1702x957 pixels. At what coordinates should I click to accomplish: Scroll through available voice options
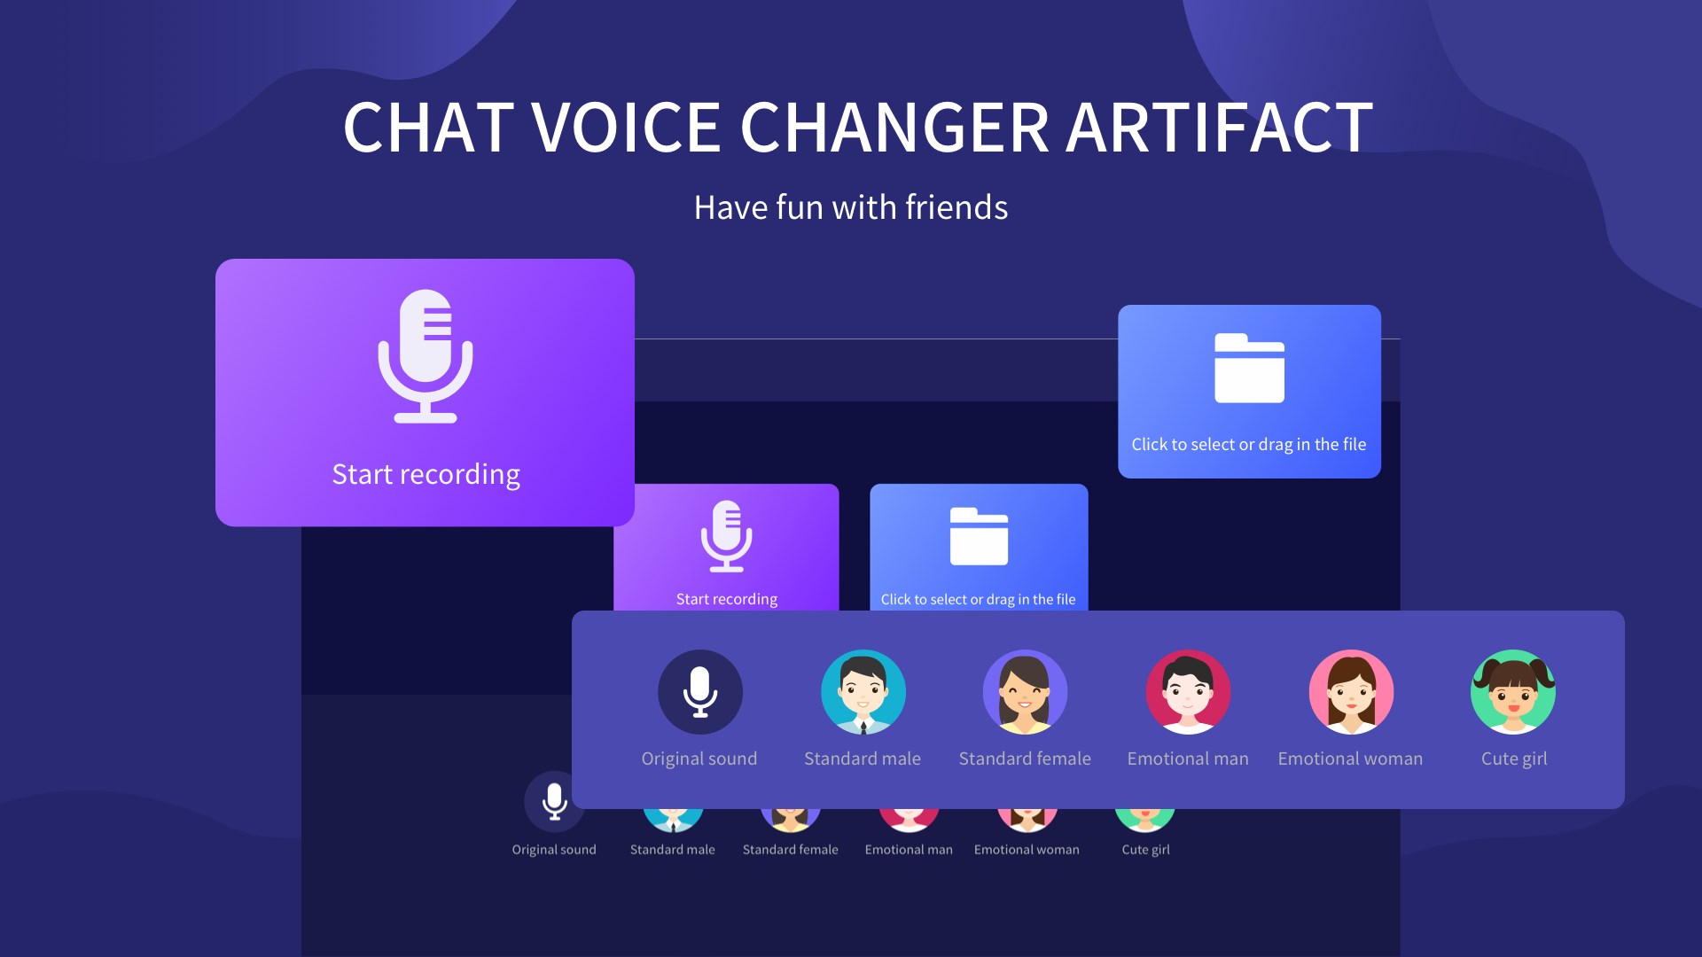1097,708
